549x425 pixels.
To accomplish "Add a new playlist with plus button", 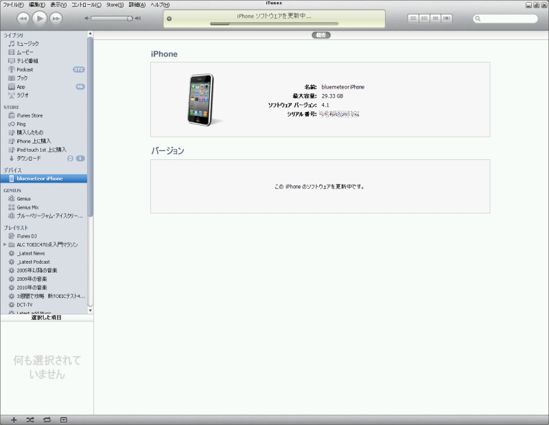I will tap(14, 420).
